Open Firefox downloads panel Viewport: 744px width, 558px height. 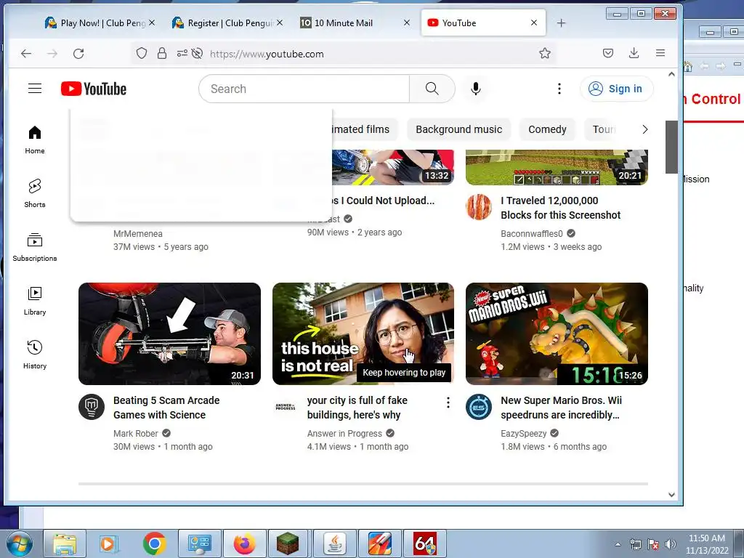[634, 53]
